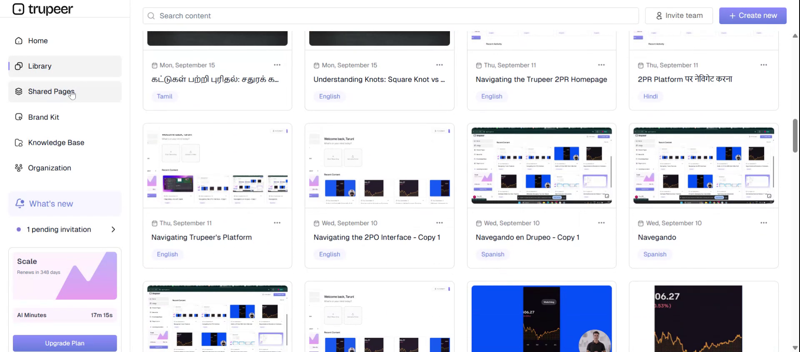
Task: Open options for Navigating Trupeer's Platform
Action: pos(277,223)
